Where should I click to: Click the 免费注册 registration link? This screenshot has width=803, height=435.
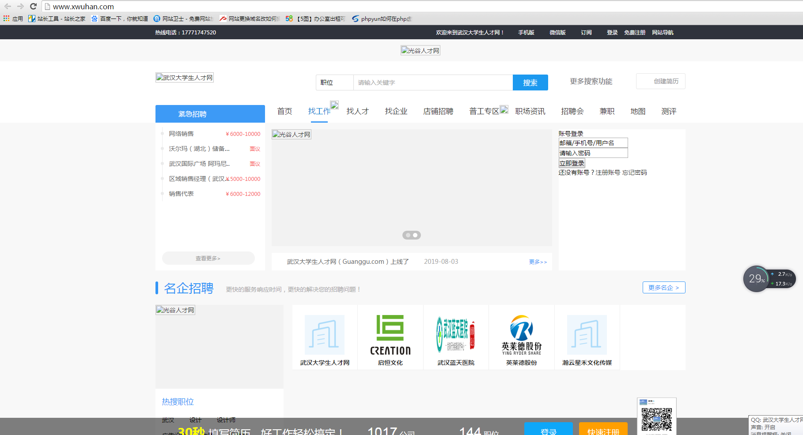point(635,32)
